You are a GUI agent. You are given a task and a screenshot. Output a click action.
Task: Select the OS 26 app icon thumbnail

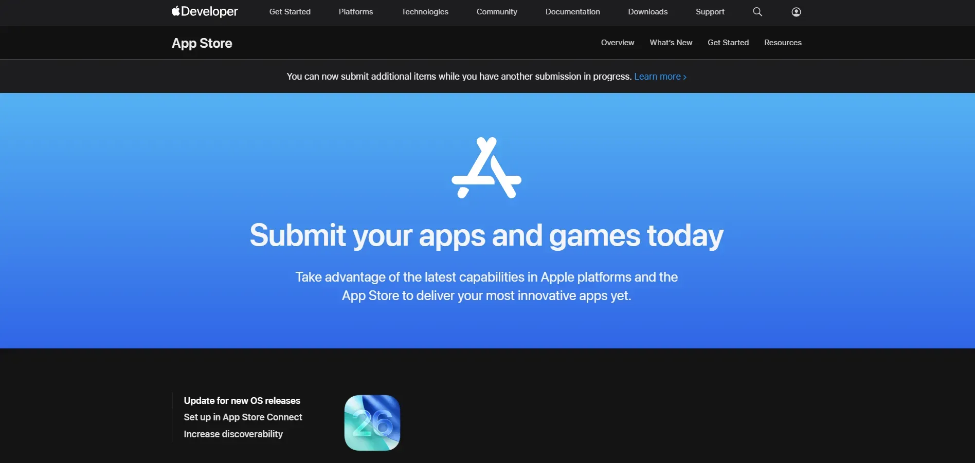click(x=372, y=422)
